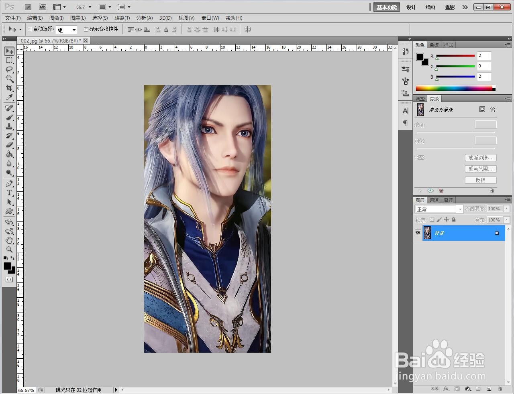This screenshot has width=514, height=394.
Task: Select the Lasso tool
Action: (x=9, y=69)
